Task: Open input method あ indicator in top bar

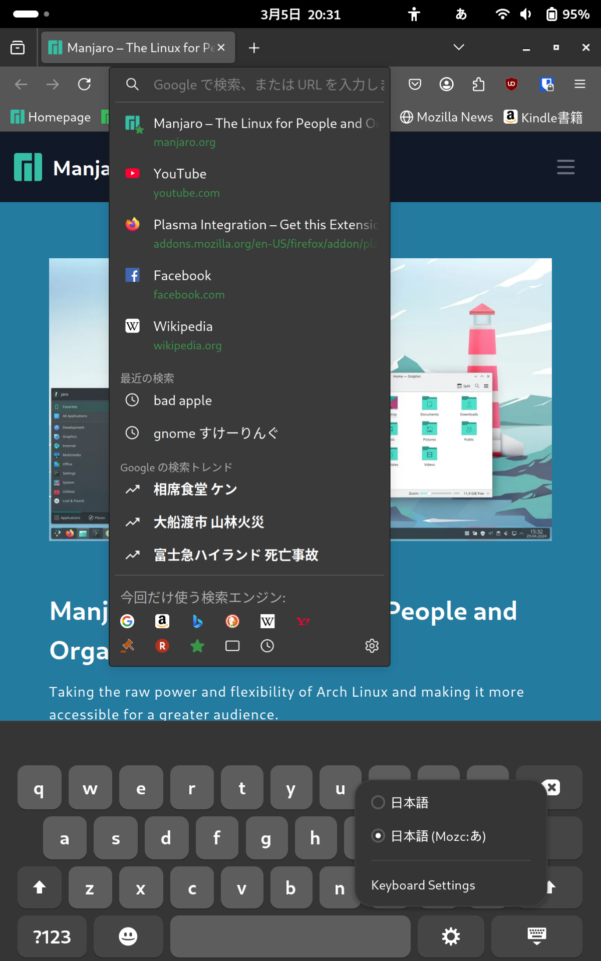Action: [461, 14]
